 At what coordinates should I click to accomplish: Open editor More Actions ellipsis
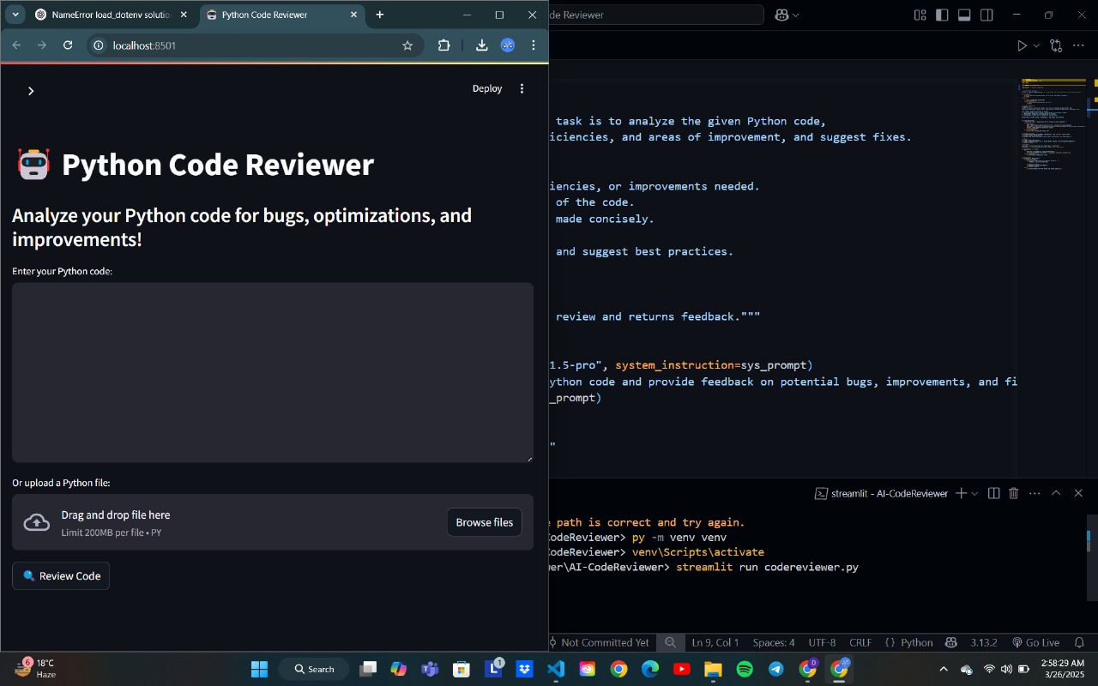point(1080,45)
